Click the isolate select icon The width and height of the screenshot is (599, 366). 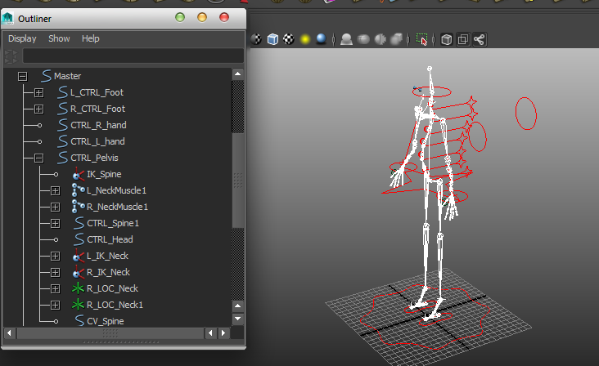421,39
